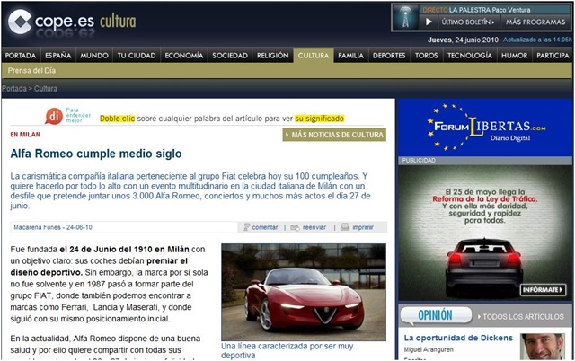
Task: Click the imprimir link
Action: (x=363, y=227)
